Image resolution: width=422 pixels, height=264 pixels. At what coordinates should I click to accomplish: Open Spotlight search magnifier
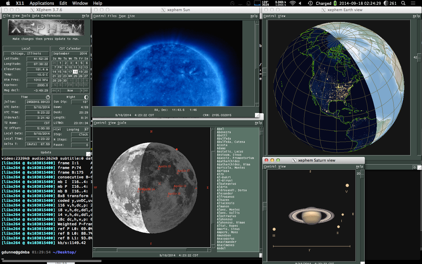403,3
